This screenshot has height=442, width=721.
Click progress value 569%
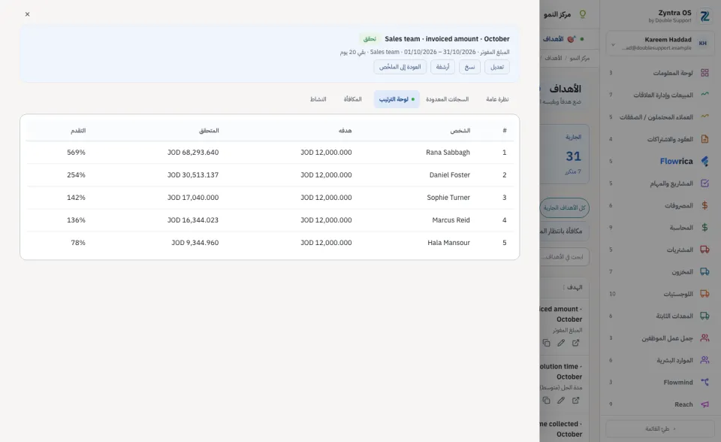click(77, 153)
